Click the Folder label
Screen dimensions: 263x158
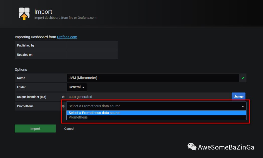(21, 87)
